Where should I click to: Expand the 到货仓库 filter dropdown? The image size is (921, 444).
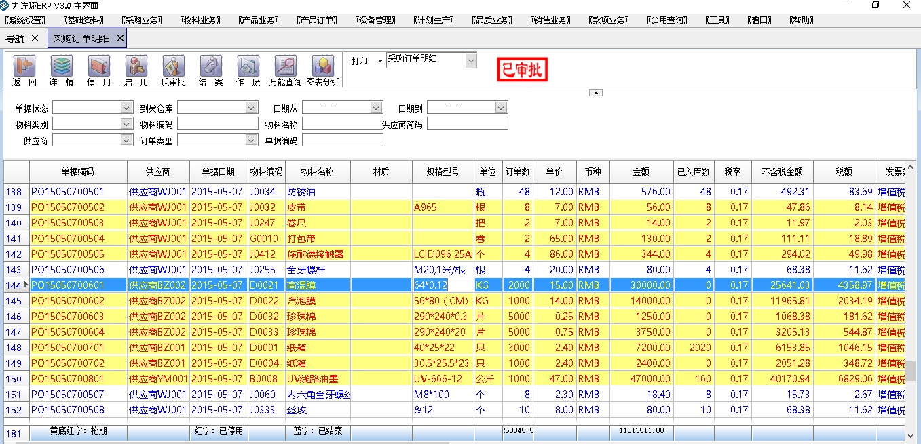tap(252, 107)
